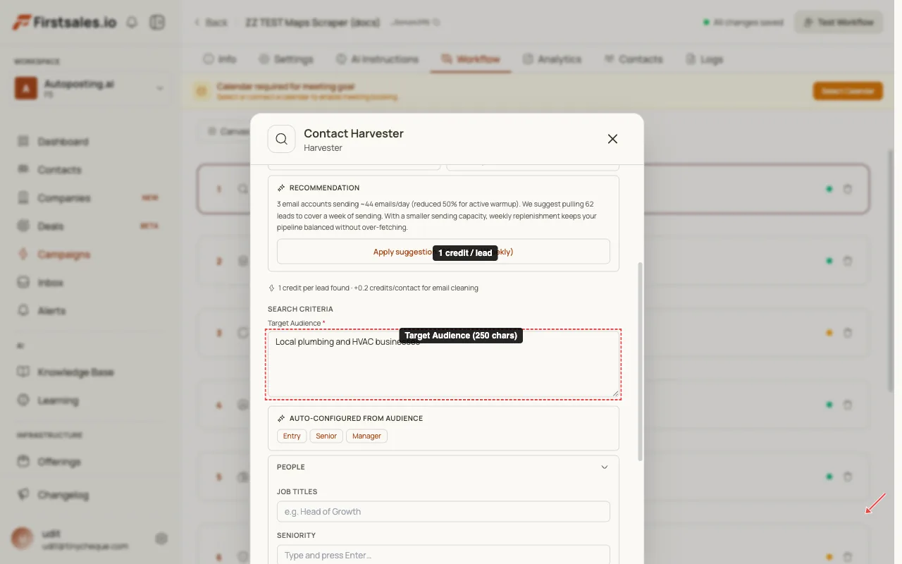Open Dashboard in the sidebar
Image resolution: width=902 pixels, height=564 pixels.
[63, 142]
